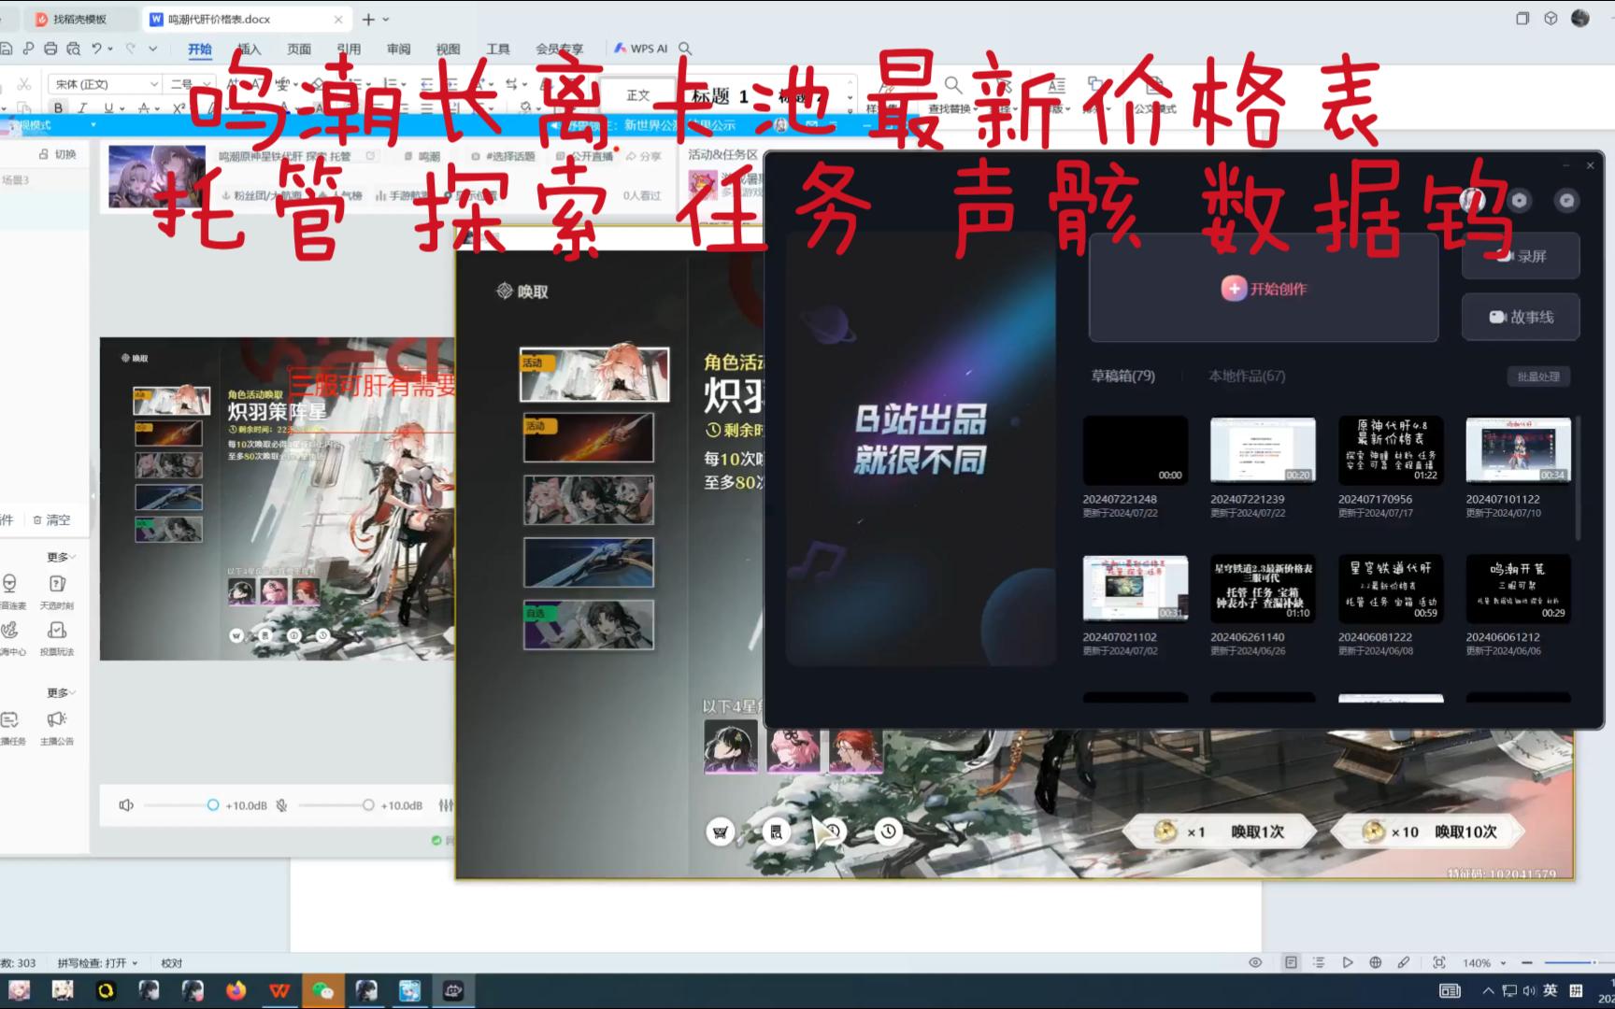Screen dimensions: 1615x1009
Task: Click the pen annotation icon in status bar
Action: 1404,962
